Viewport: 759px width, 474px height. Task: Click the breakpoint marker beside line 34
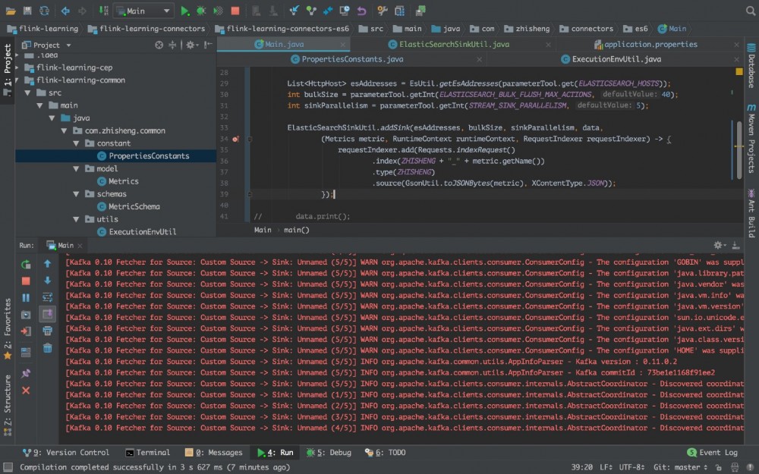235,140
